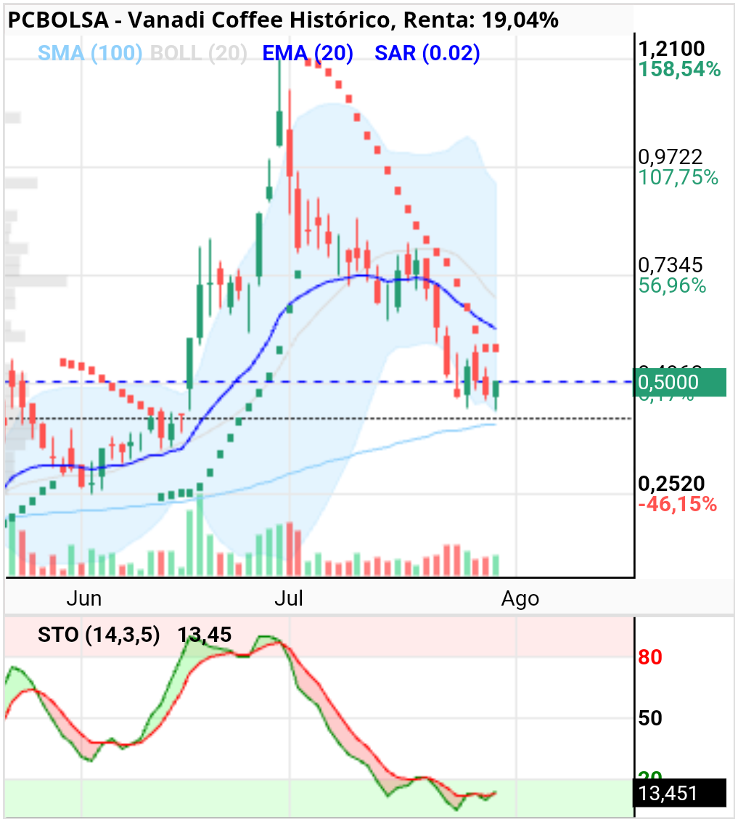Click the green 0,5000 current price tag
Screen dimensions: 738x822
coord(679,382)
